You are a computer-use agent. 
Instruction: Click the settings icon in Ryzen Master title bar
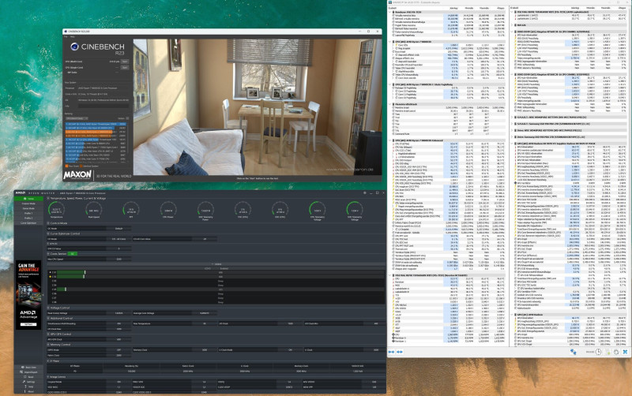[364, 192]
